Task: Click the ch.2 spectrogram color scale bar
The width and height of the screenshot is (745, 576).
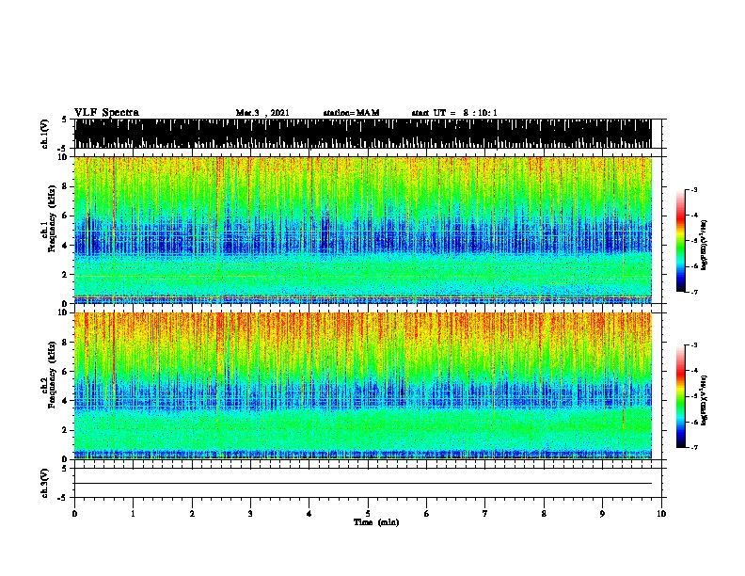Action: [x=681, y=396]
